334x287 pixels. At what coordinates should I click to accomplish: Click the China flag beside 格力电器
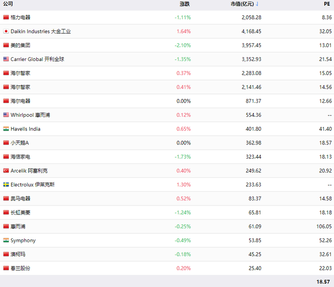click(x=6, y=17)
